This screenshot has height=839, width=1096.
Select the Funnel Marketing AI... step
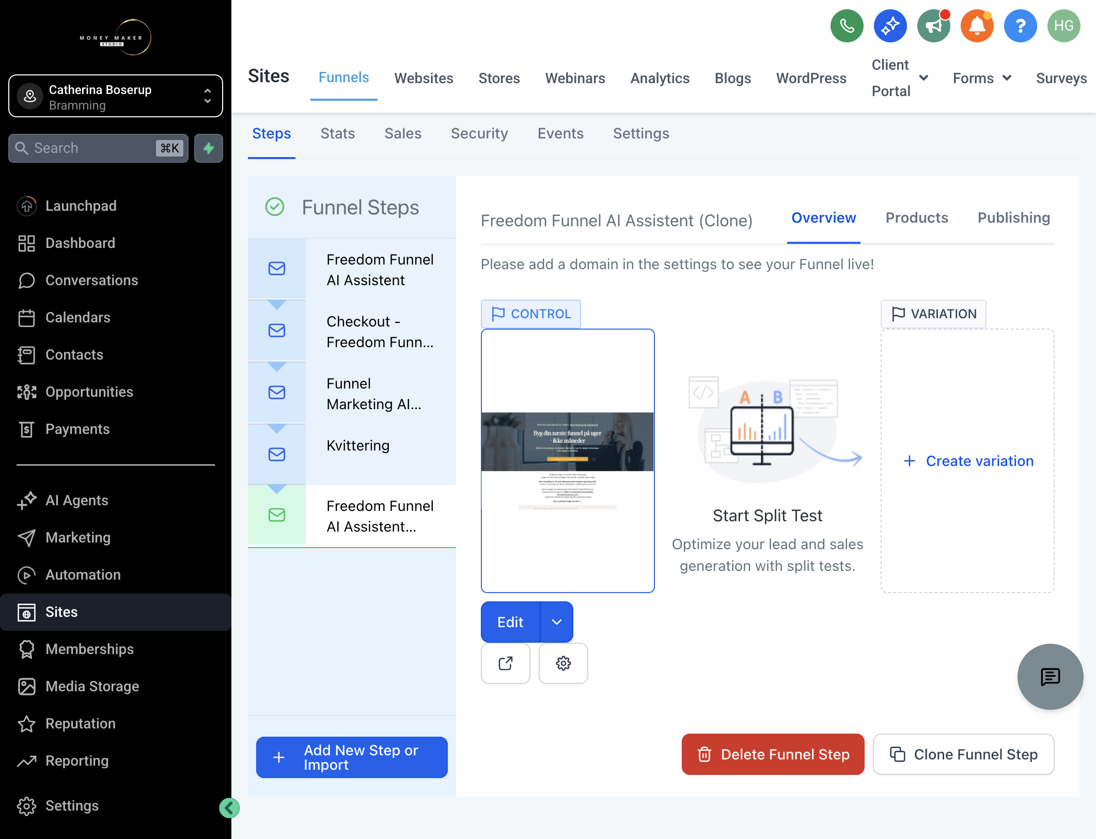tap(352, 393)
